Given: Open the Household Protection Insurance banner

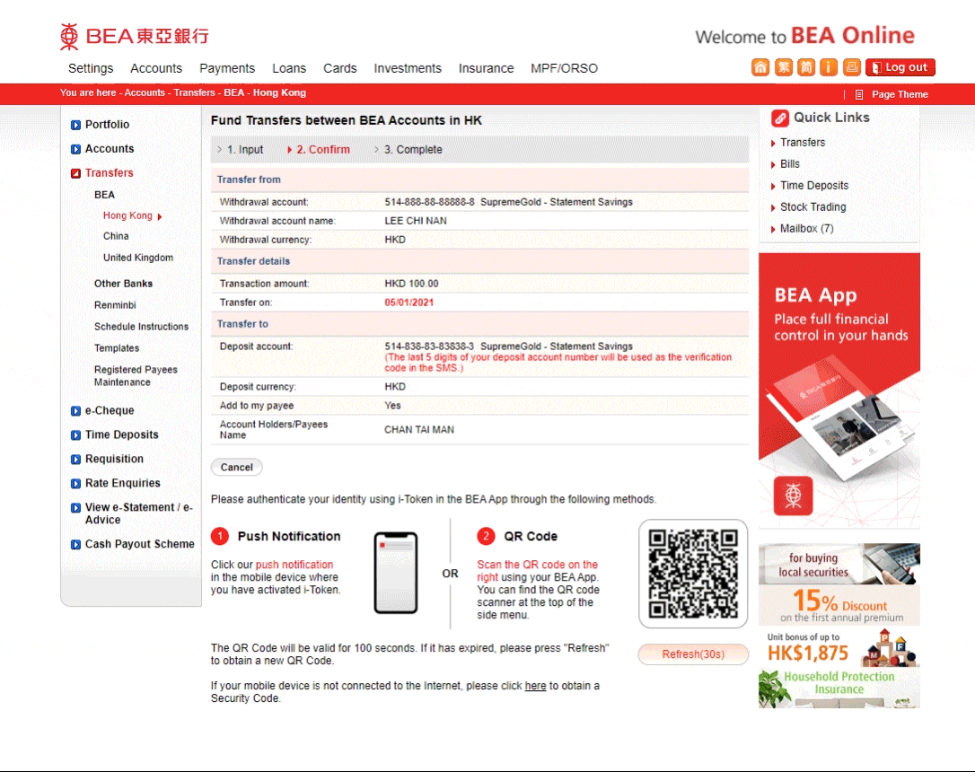Looking at the screenshot, I should pyautogui.click(x=839, y=689).
